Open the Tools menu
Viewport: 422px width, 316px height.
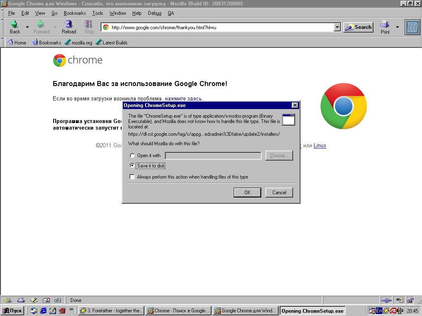tap(98, 13)
